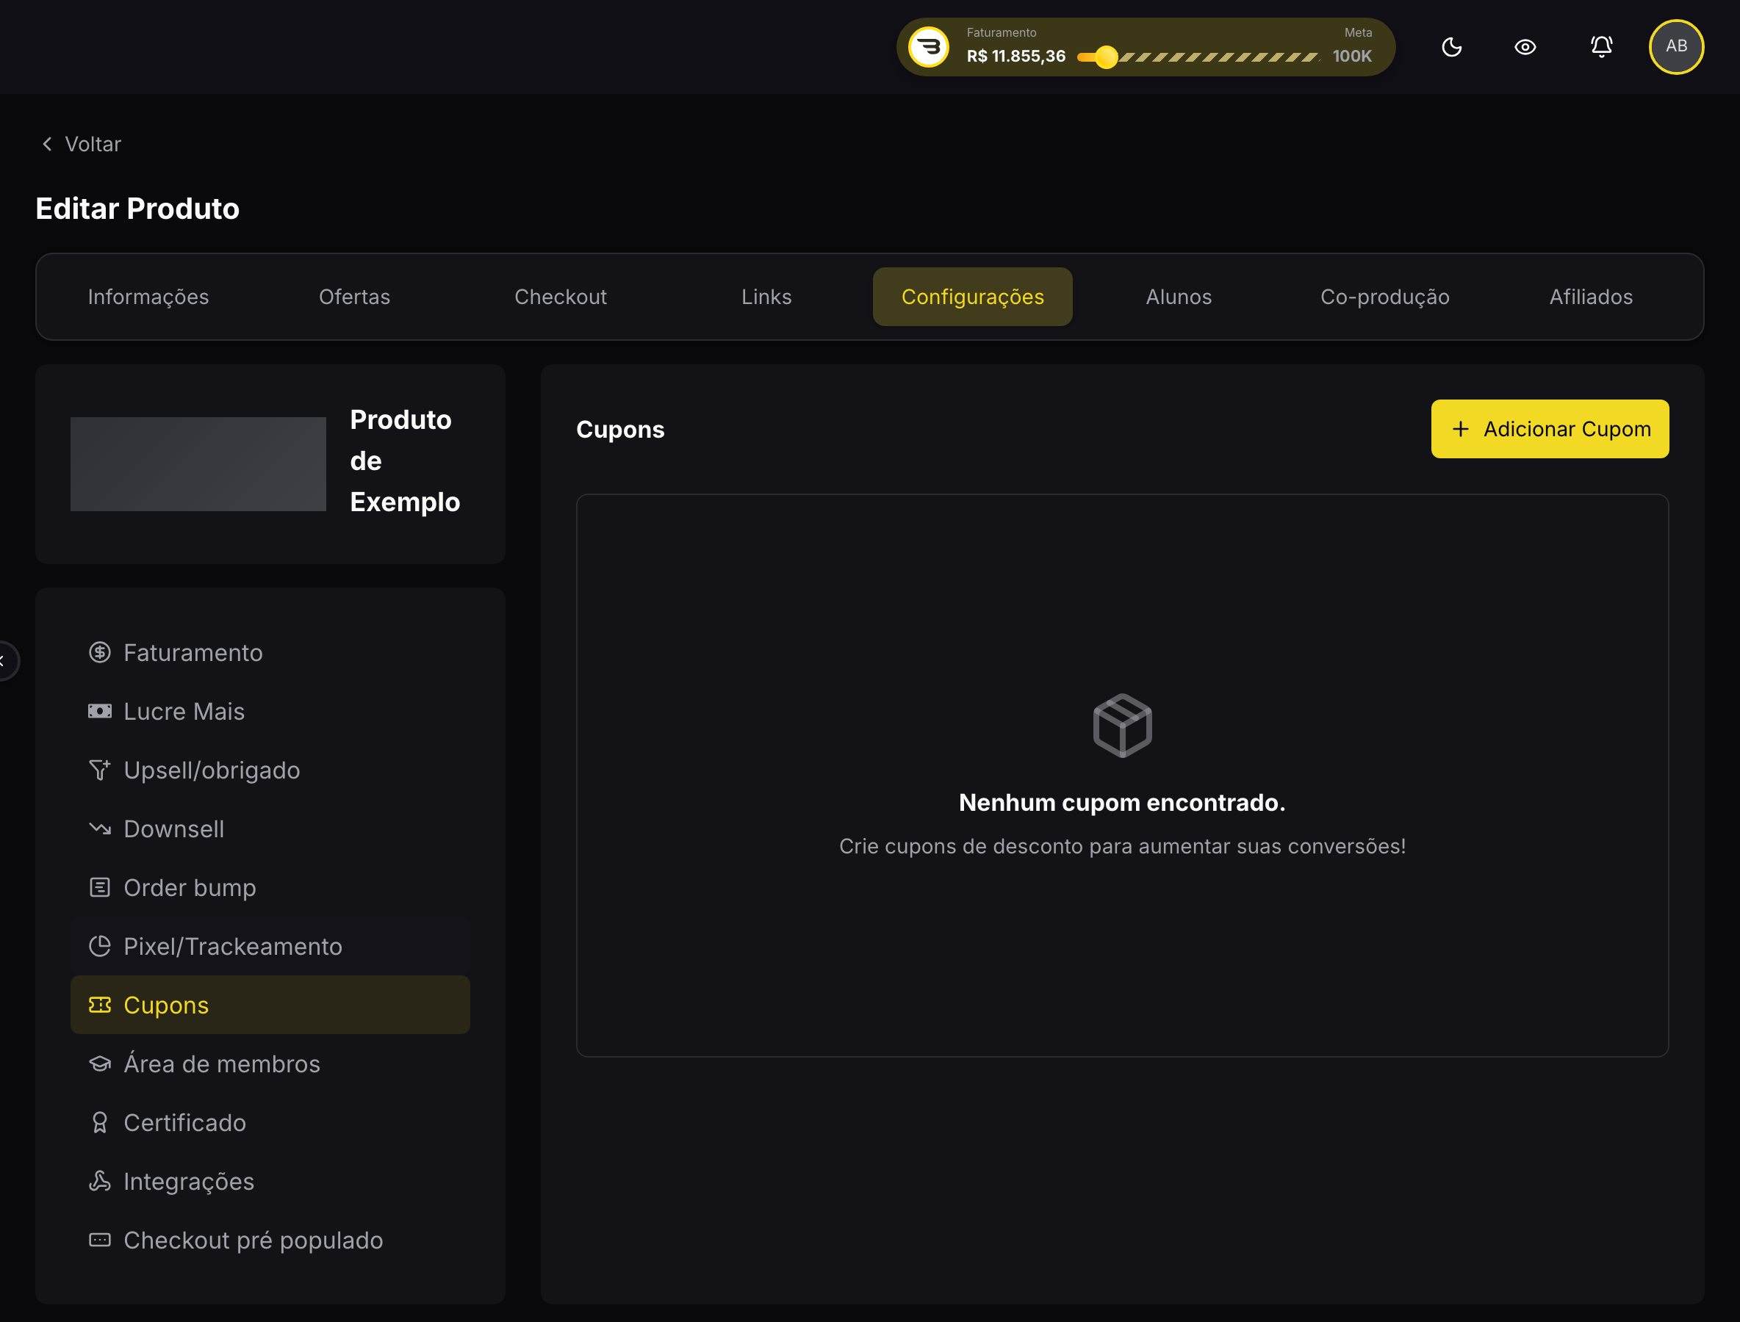Open Pixel/Trackeamento settings

(270, 946)
